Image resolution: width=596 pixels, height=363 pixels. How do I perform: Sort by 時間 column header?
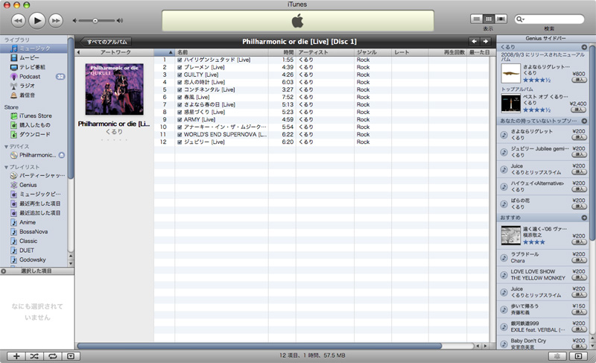[x=282, y=52]
